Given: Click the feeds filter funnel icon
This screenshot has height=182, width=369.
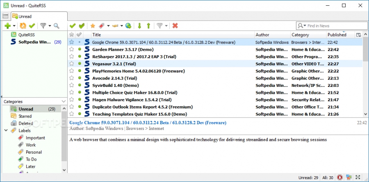Looking at the screenshot, I should pyautogui.click(x=43, y=26).
